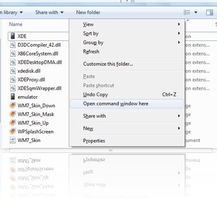Select Undo Copy from the context menu
217x200 pixels.
coord(127,95)
